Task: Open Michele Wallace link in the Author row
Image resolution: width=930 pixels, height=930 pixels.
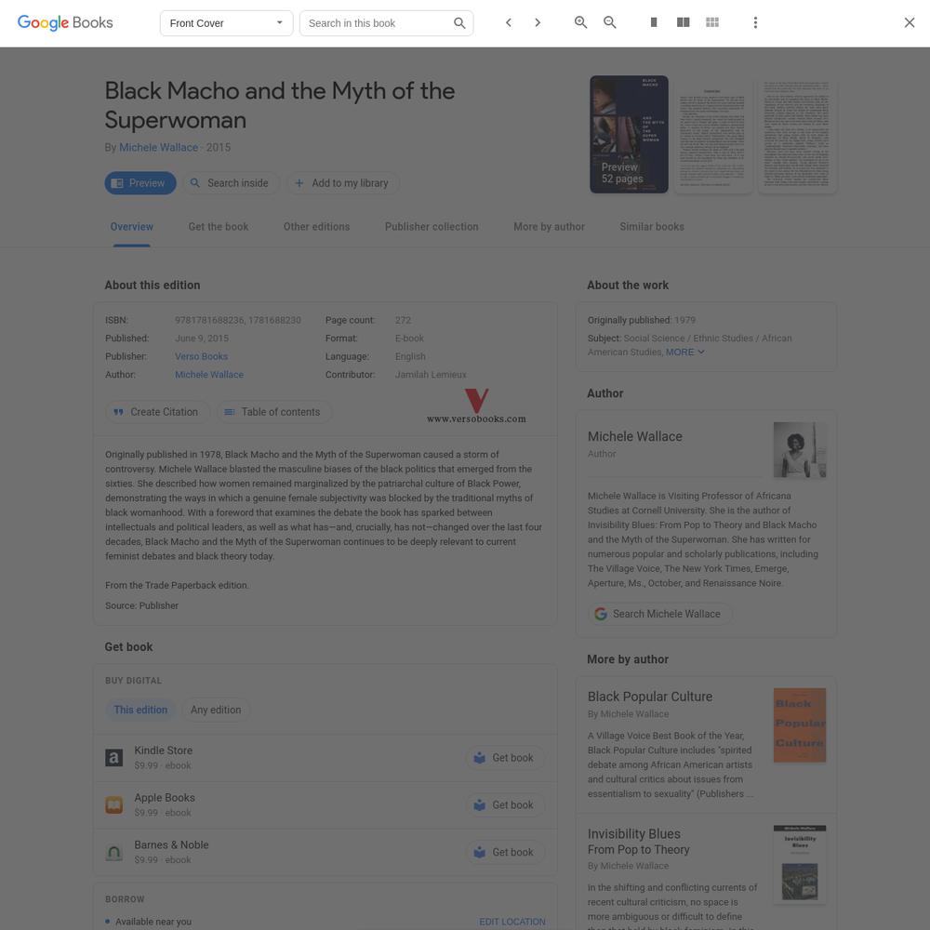Action: pyautogui.click(x=208, y=375)
